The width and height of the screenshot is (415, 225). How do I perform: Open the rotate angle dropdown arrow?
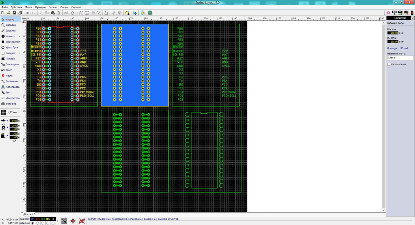(x=77, y=13)
